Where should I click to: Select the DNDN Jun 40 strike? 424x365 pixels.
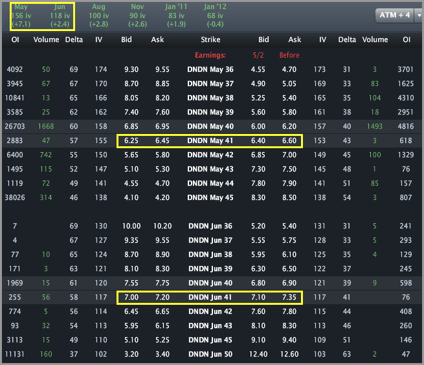(x=210, y=283)
